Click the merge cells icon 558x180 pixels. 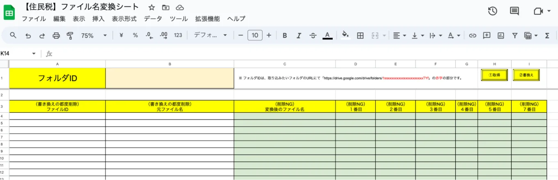[375, 36]
